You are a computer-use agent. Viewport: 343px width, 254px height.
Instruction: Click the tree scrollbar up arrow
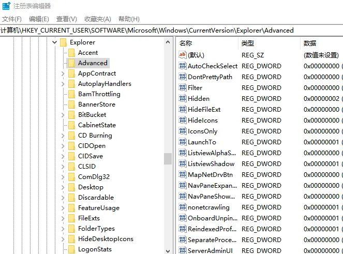point(168,42)
